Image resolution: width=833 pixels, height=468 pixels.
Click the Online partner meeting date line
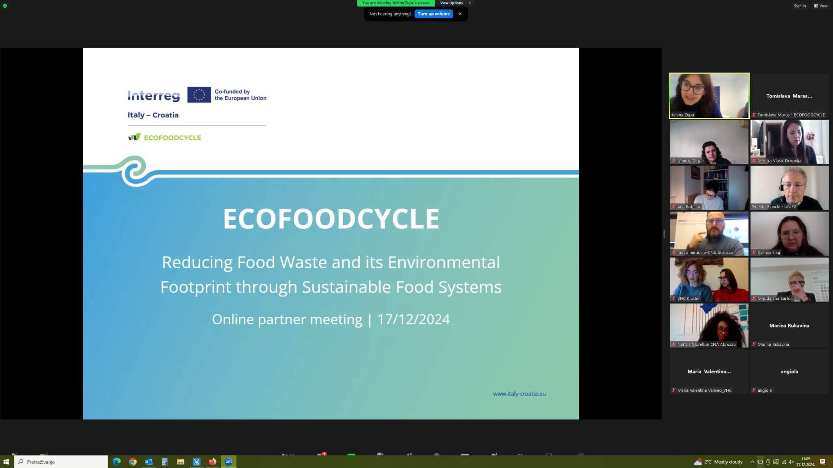(331, 319)
